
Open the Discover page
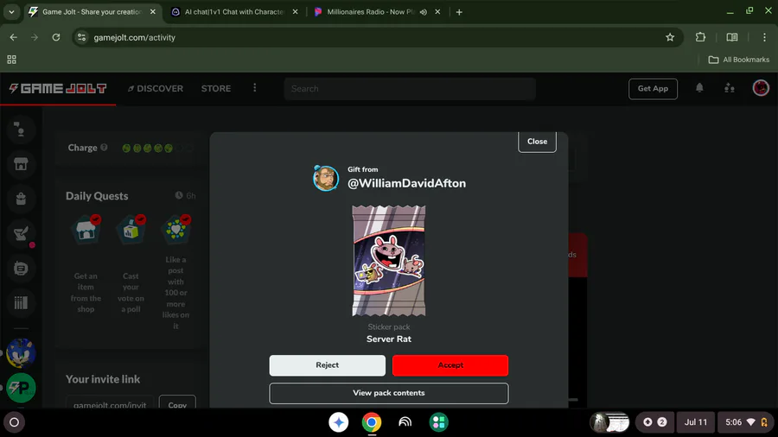click(x=156, y=89)
